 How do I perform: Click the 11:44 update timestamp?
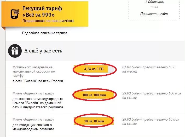[x=154, y=7]
